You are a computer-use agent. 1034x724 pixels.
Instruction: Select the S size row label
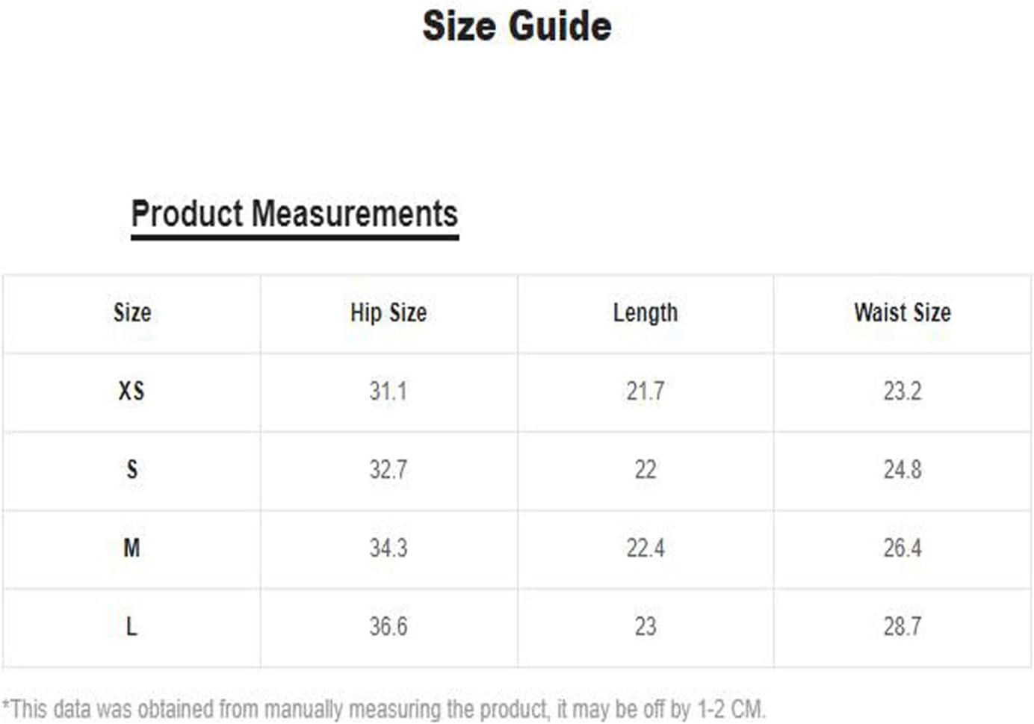pyautogui.click(x=132, y=469)
